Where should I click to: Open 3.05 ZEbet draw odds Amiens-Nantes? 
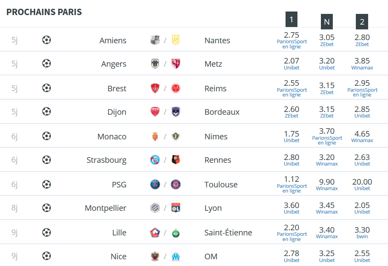pos(327,40)
